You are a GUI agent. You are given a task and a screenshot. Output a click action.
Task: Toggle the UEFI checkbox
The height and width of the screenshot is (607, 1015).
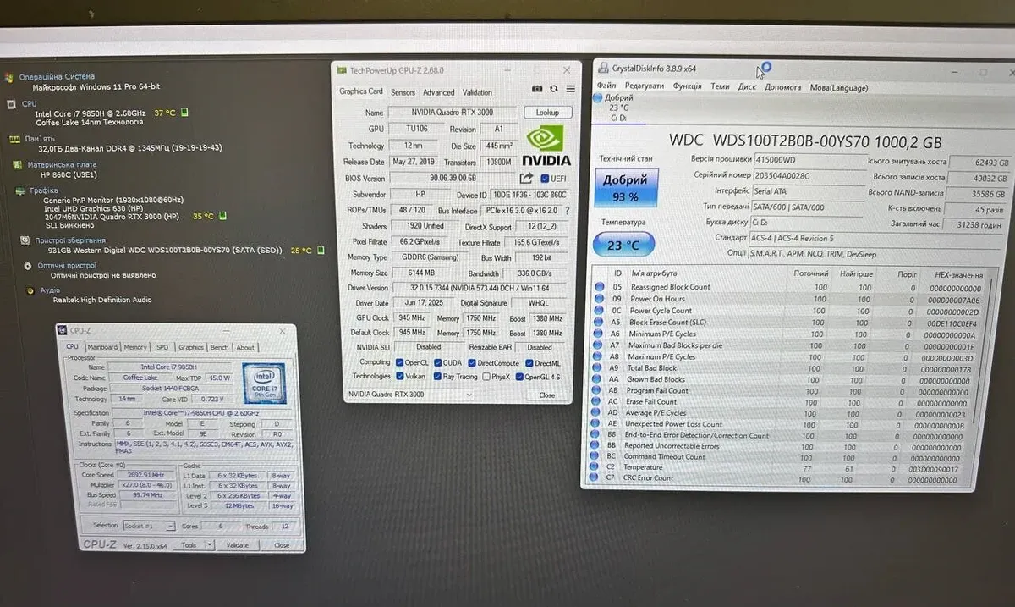point(546,178)
